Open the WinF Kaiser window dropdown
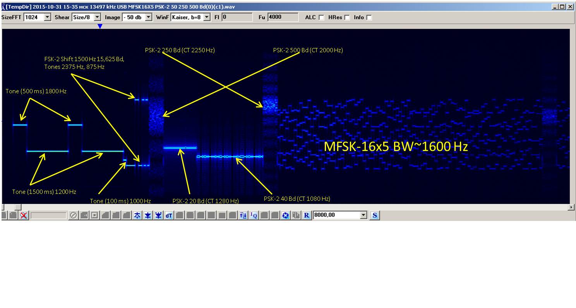 [207, 17]
